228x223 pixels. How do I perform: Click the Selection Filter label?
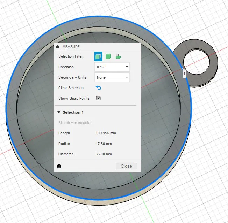point(71,56)
